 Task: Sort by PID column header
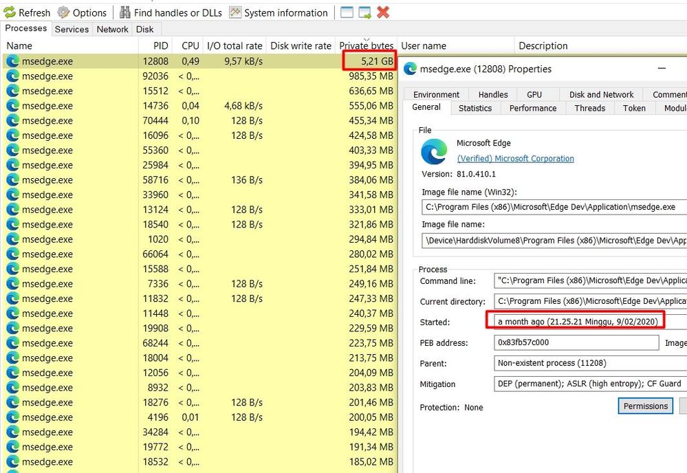(x=155, y=46)
